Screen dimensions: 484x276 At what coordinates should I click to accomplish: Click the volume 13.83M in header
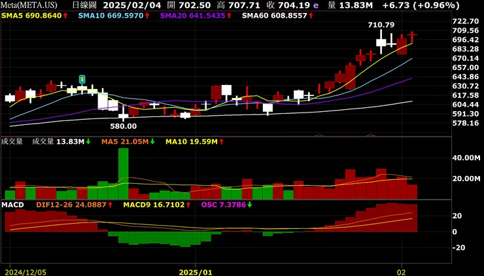(355, 5)
